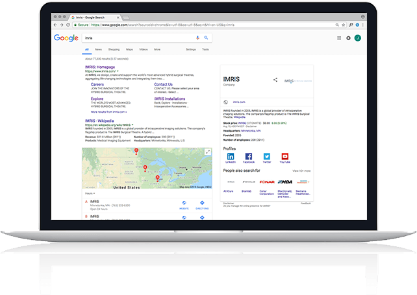Switch to the All results tab
The width and height of the screenshot is (417, 295).
86,49
